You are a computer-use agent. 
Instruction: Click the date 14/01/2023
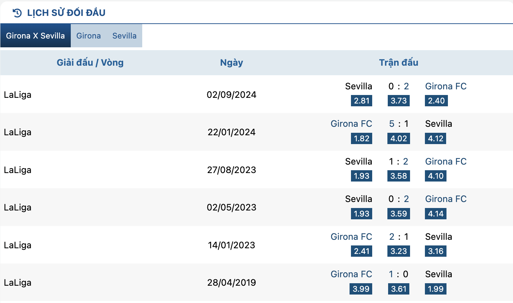click(231, 245)
